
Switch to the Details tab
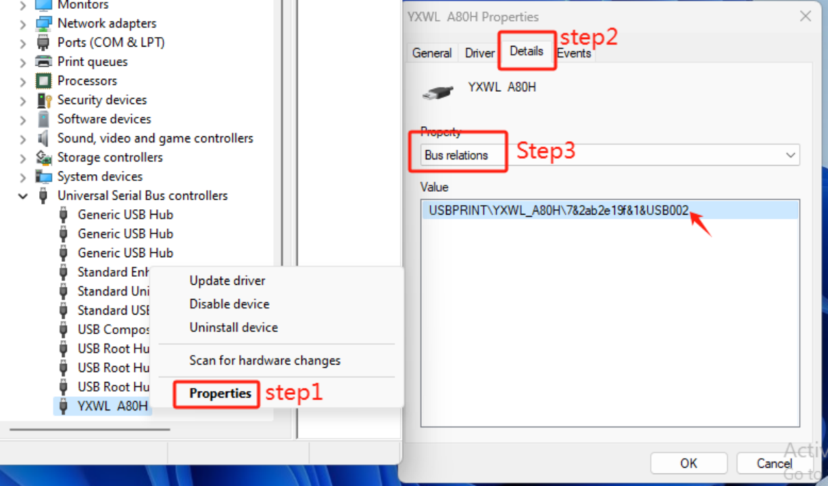click(527, 51)
